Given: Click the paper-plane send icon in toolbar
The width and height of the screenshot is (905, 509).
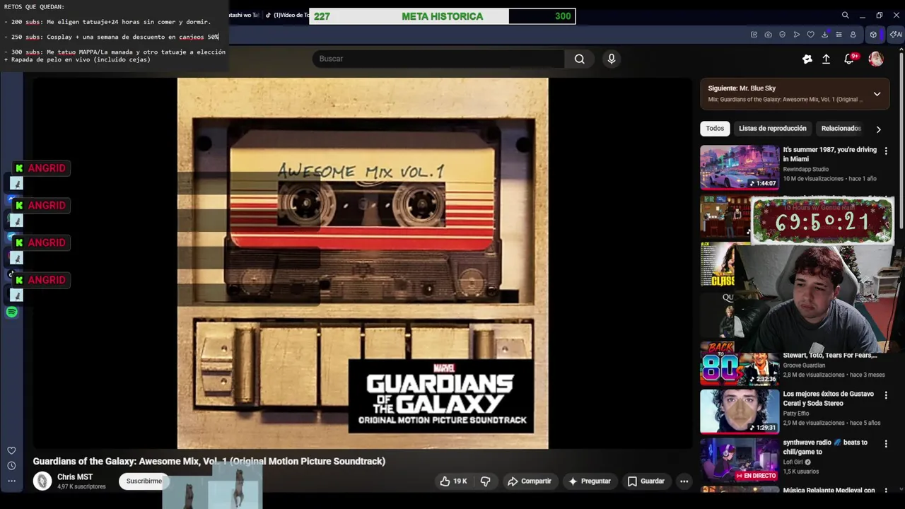Looking at the screenshot, I should click(x=796, y=35).
